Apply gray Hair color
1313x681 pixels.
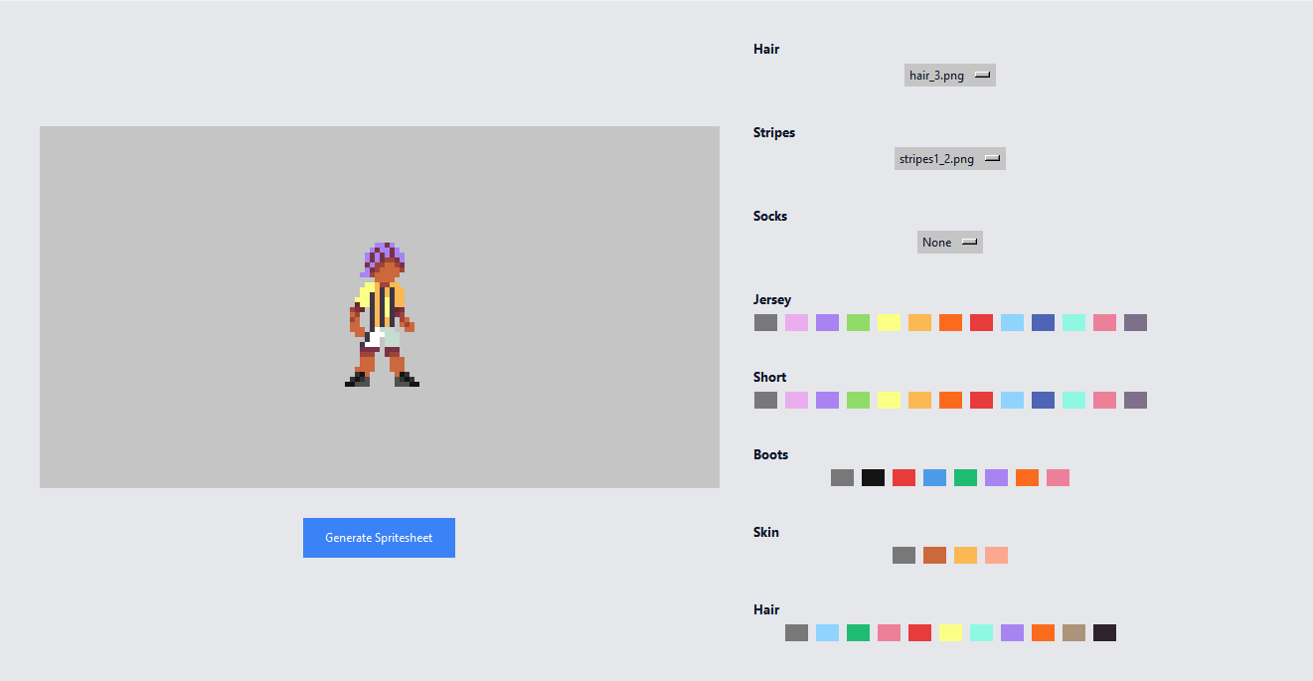coord(796,633)
